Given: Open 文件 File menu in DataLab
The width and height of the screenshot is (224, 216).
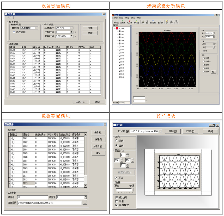Looking at the screenshot, I should (116, 18).
